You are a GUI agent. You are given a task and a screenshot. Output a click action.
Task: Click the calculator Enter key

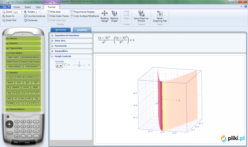pyautogui.click(x=27, y=142)
